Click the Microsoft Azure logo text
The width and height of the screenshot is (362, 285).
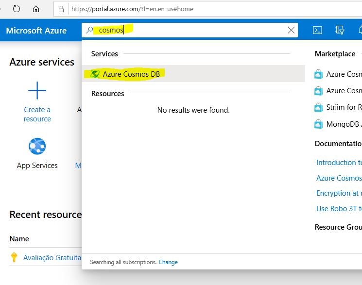pyautogui.click(x=36, y=31)
